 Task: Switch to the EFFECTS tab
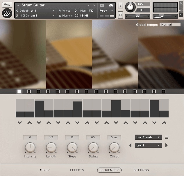[x=77, y=170]
